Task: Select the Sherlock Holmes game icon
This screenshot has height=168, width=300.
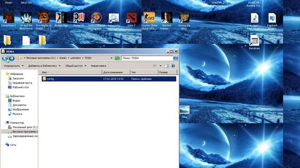Action: [167, 21]
